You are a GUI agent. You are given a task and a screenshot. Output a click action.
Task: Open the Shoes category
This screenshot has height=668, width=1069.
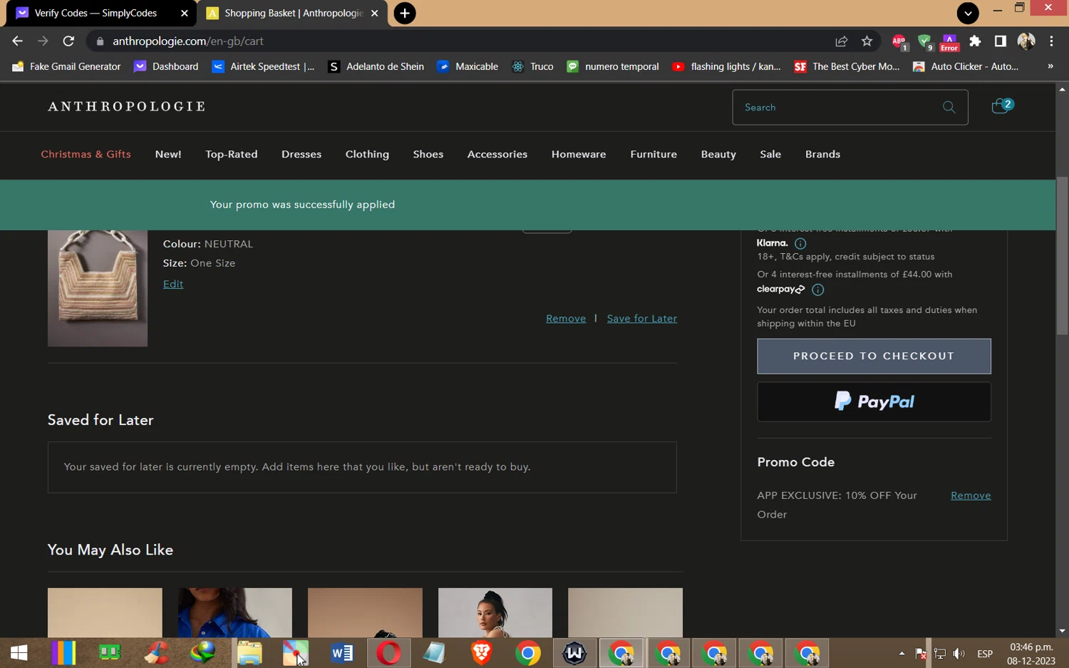[428, 155]
